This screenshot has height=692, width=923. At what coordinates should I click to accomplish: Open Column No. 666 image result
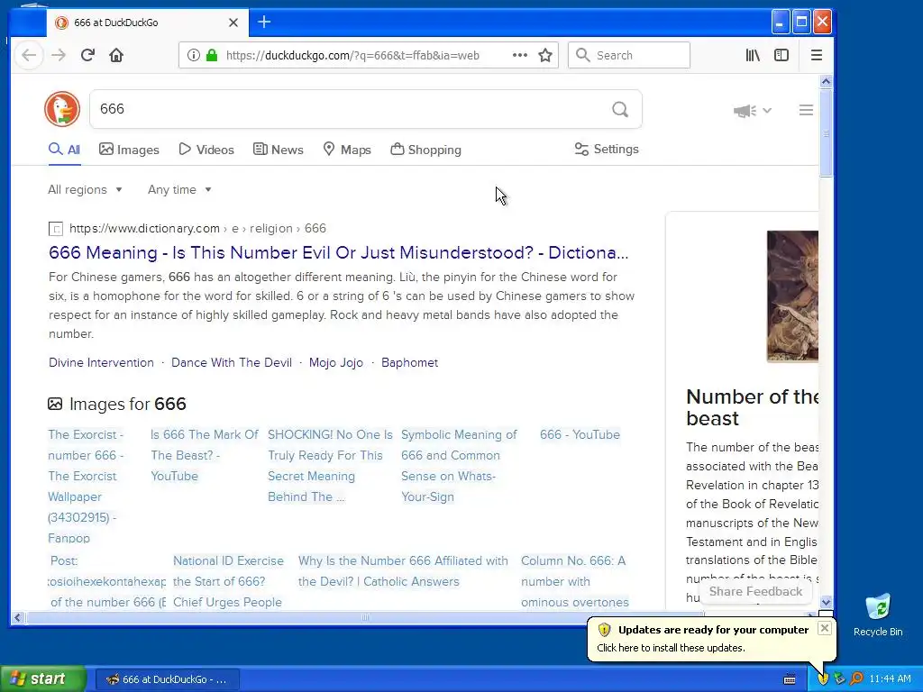tap(574, 581)
